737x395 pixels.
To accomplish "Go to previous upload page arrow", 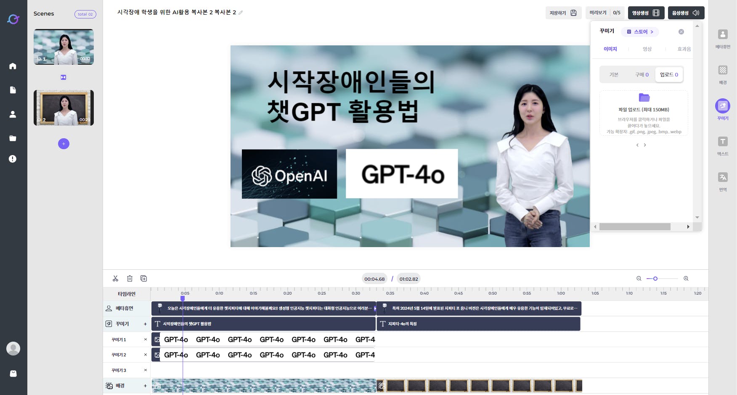I will (637, 145).
